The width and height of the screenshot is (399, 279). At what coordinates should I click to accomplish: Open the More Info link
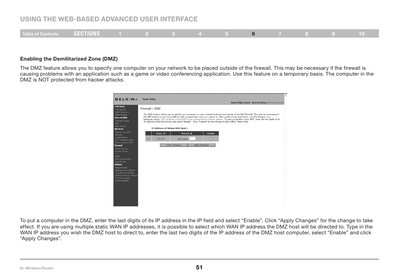coord(243,122)
